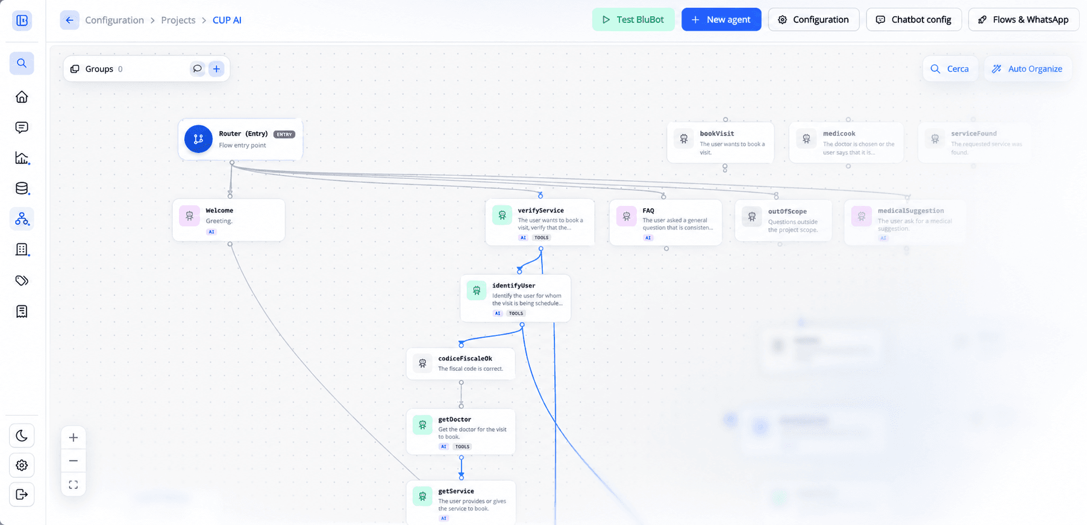The height and width of the screenshot is (525, 1087).
Task: Go to Projects breadcrumb link
Action: coord(178,20)
